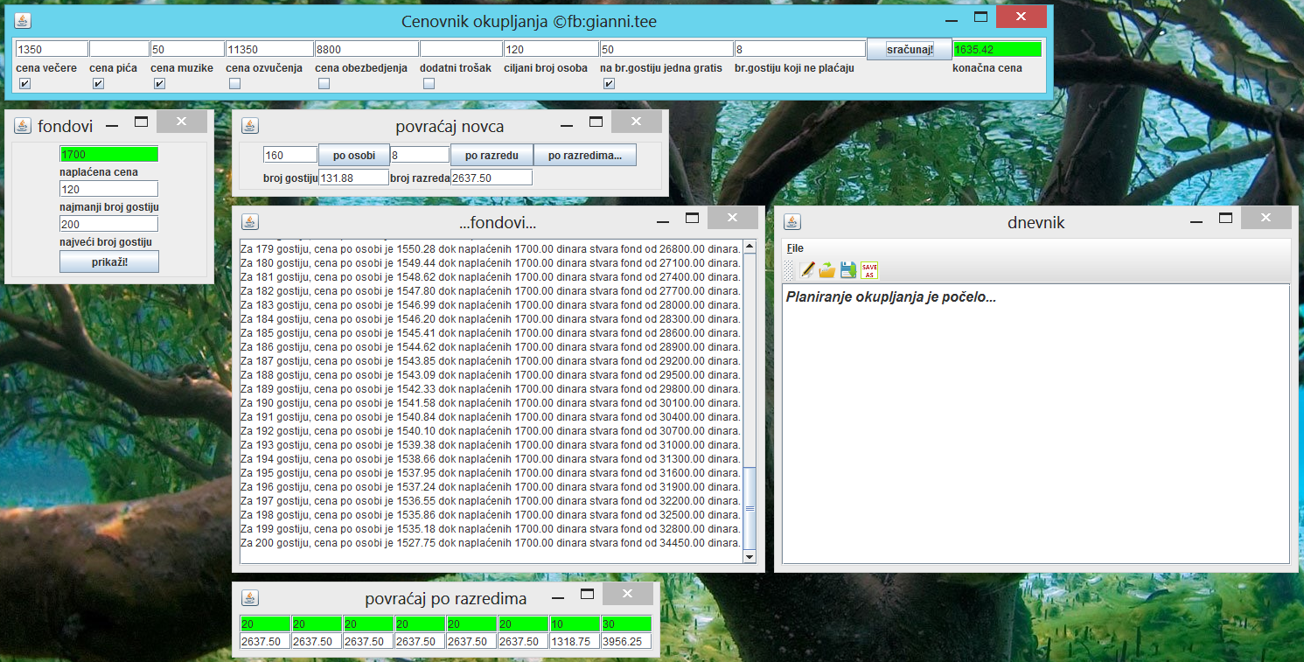Click the Java icon in Cenovnik okupljanja title bar
The image size is (1304, 662).
(23, 21)
